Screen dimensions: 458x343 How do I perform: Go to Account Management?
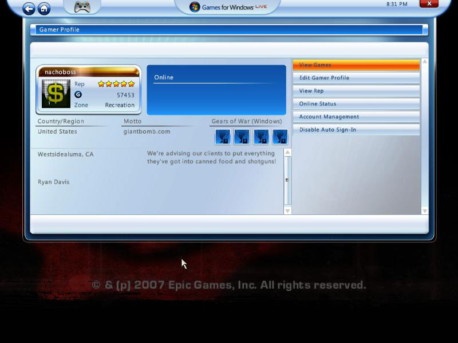[356, 117]
